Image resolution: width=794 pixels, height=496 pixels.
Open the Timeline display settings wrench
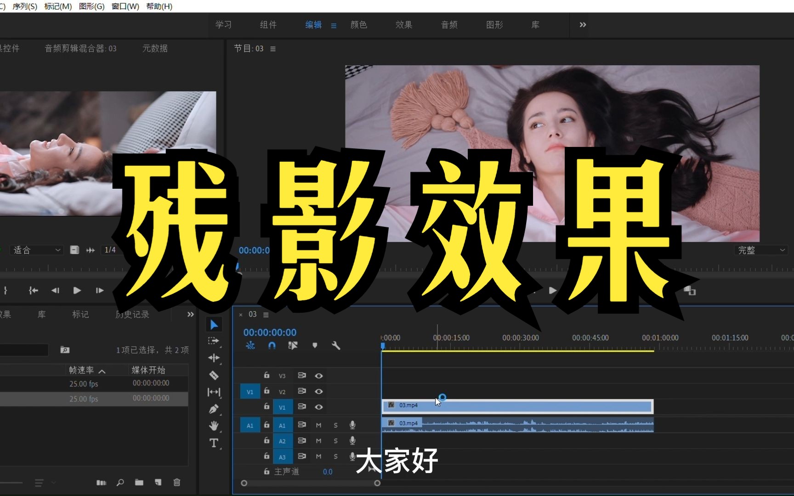(x=336, y=345)
